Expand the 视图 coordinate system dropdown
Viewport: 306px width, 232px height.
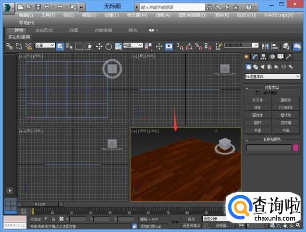(133, 46)
